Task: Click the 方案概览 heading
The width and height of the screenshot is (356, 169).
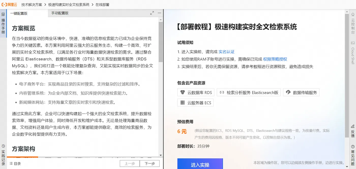Action: click(x=23, y=28)
